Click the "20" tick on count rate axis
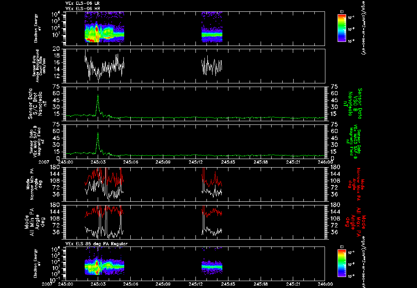The width and height of the screenshot is (417, 288). pyautogui.click(x=56, y=49)
